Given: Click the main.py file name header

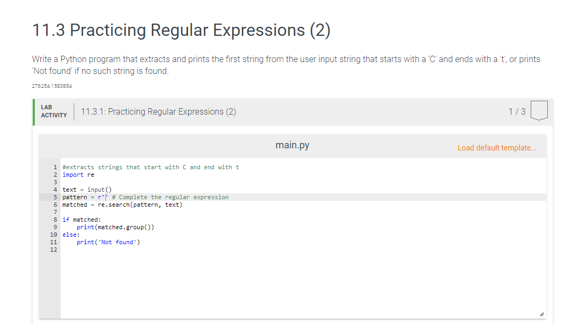Looking at the screenshot, I should coord(292,145).
